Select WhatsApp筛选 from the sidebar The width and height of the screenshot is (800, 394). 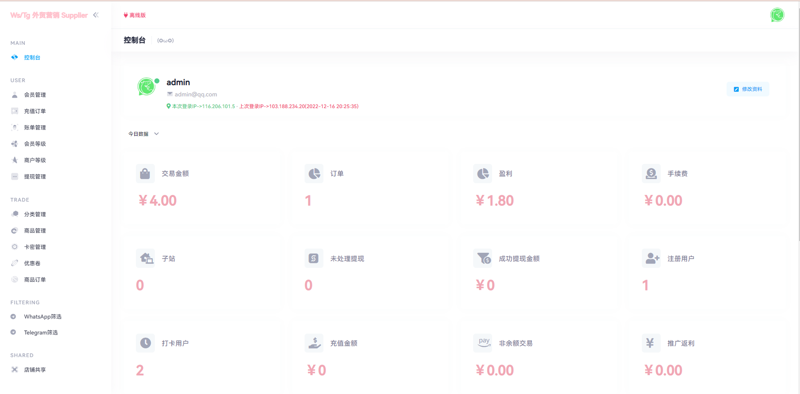(x=42, y=316)
